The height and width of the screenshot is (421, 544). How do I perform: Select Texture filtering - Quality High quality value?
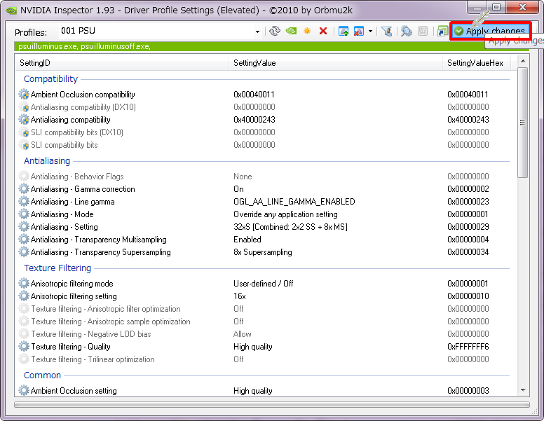pyautogui.click(x=253, y=347)
